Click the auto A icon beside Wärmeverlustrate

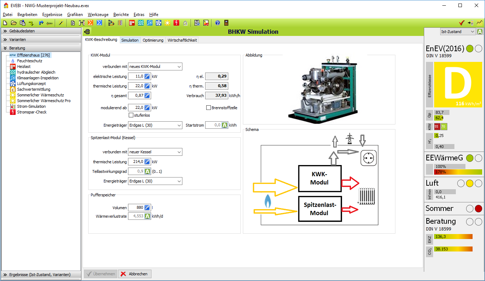click(147, 216)
